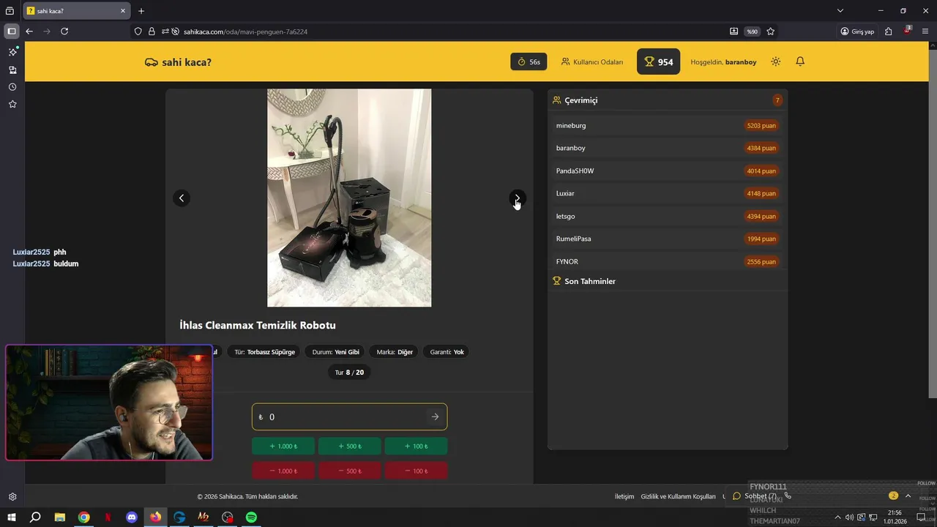The height and width of the screenshot is (527, 937).
Task: Select Luxiar in online list
Action: [667, 193]
